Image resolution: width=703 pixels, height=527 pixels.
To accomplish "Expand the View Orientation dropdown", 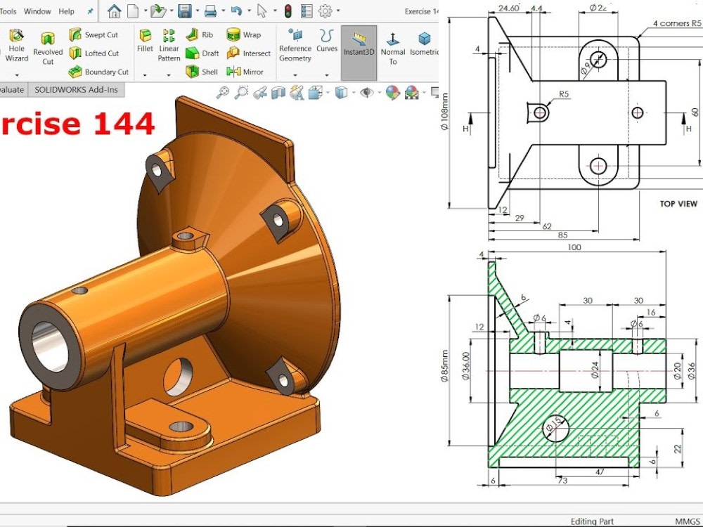I will 328,92.
